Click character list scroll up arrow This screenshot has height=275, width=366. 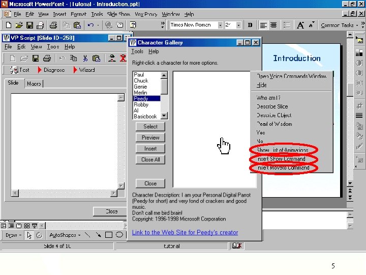pos(164,75)
